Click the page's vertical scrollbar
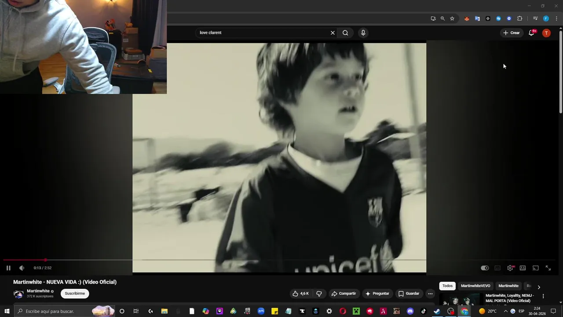The height and width of the screenshot is (317, 563). click(x=560, y=71)
